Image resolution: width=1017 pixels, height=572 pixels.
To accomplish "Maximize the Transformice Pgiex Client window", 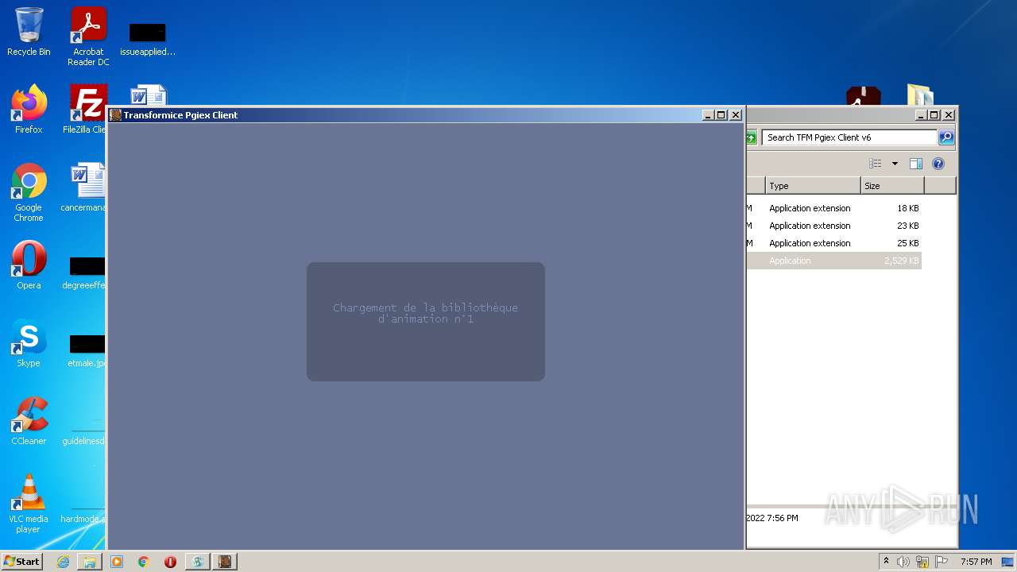I will click(721, 115).
